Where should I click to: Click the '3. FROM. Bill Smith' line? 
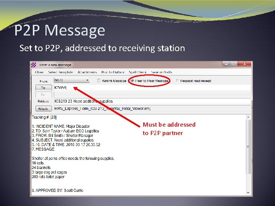[x=62, y=135]
